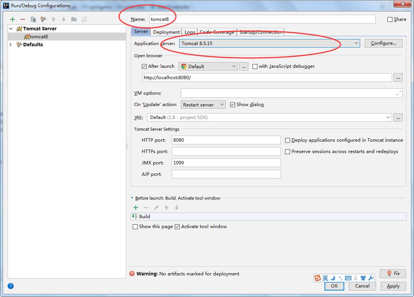
Task: Enable with JavaScript debugger option
Action: pos(255,66)
